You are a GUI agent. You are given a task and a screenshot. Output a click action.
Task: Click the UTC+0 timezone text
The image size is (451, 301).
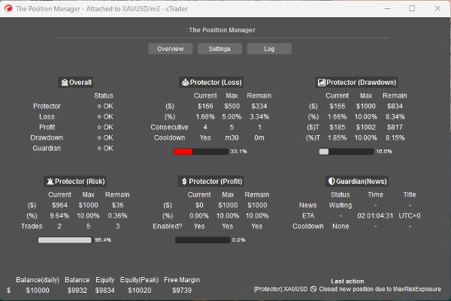click(410, 216)
